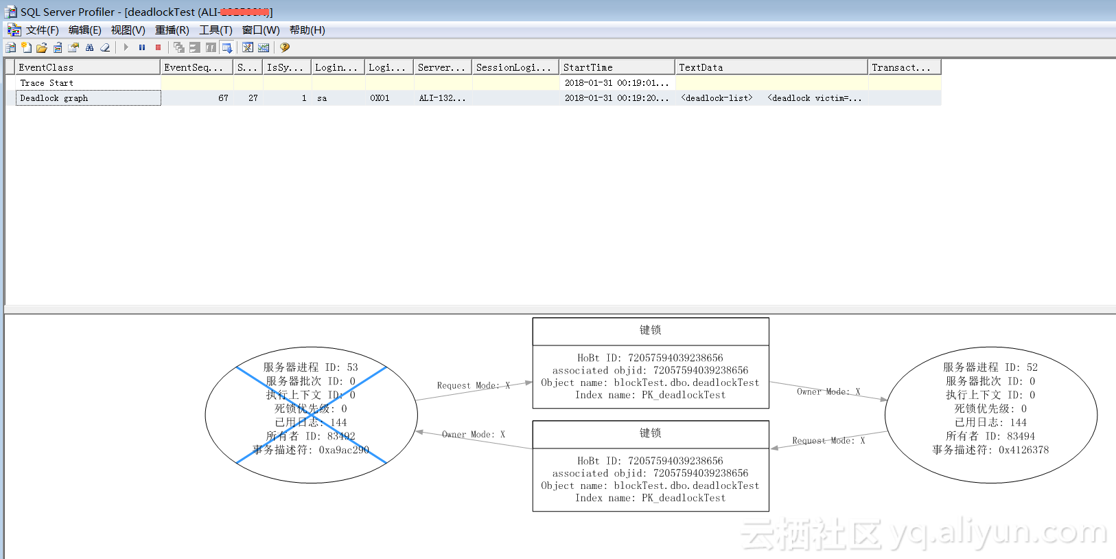Select process node with ID 52
This screenshot has width=1116, height=559.
tap(991, 415)
